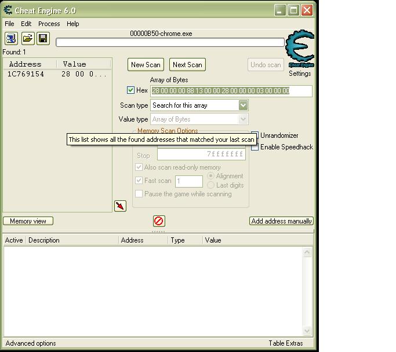Click the hex array of bytes input field

tap(231, 91)
